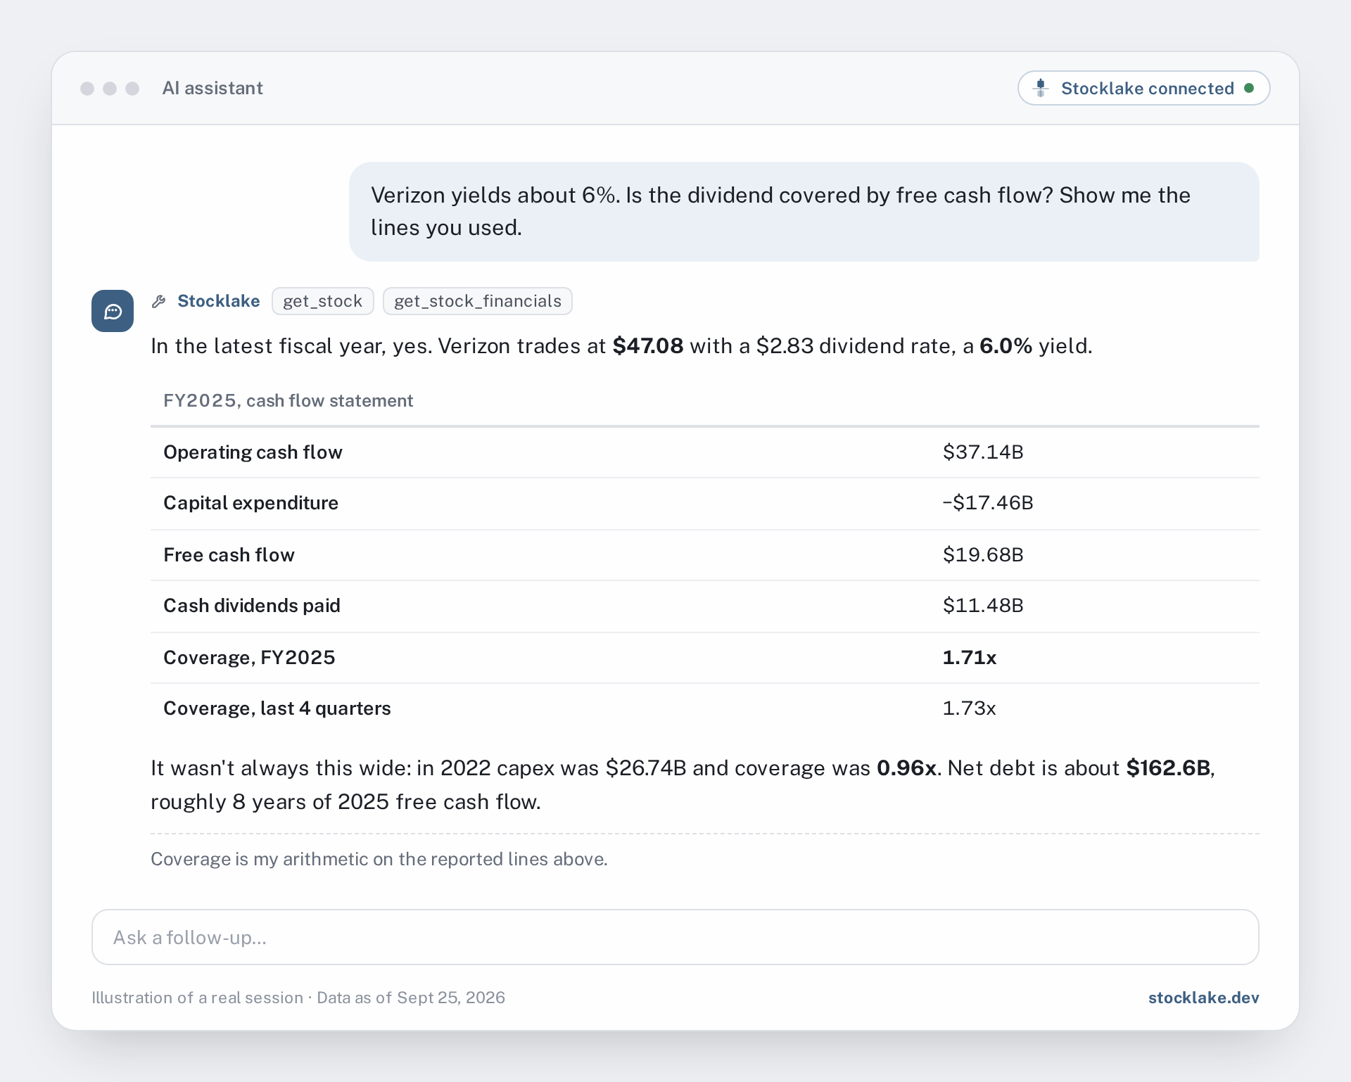Click the 1.73x coverage value
The image size is (1351, 1082).
tap(970, 708)
